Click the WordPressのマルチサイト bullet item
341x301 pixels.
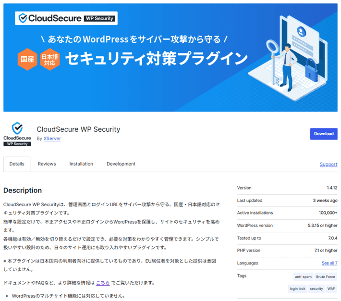pyautogui.click(x=69, y=296)
